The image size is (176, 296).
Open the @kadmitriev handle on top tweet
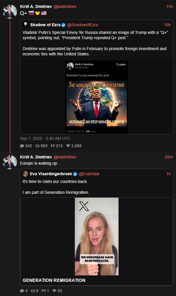click(x=65, y=6)
